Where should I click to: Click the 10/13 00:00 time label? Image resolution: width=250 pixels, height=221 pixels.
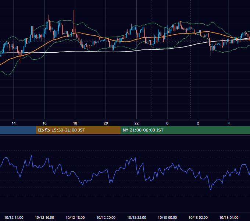click(167, 217)
